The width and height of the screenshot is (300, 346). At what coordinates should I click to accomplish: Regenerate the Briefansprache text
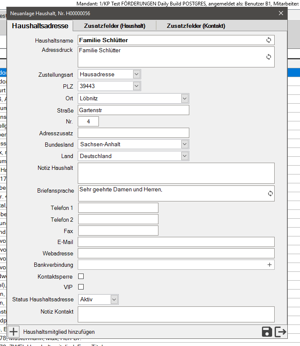coord(270,193)
